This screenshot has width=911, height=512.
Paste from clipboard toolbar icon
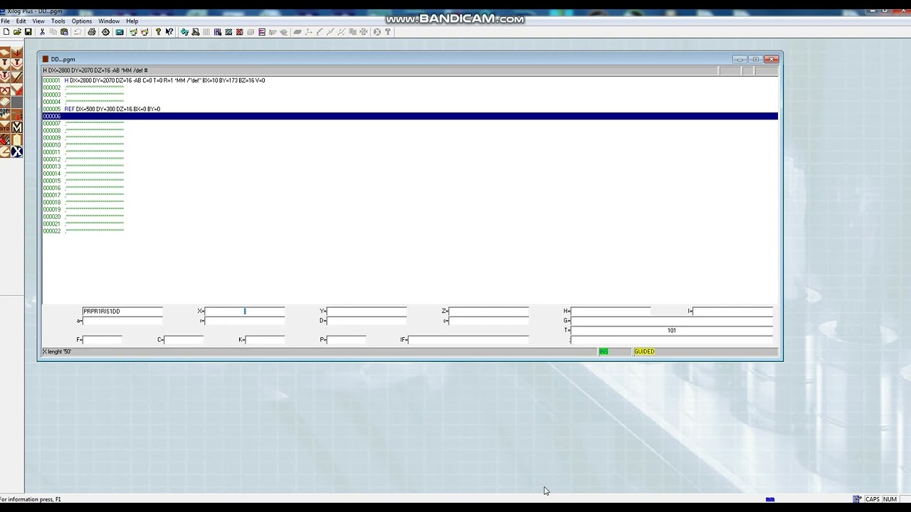tap(64, 32)
